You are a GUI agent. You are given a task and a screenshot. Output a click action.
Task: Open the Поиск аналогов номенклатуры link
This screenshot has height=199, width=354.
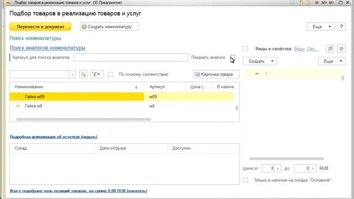48,48
